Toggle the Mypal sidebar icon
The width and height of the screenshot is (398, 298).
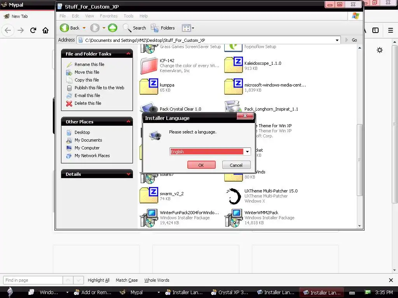(375, 30)
